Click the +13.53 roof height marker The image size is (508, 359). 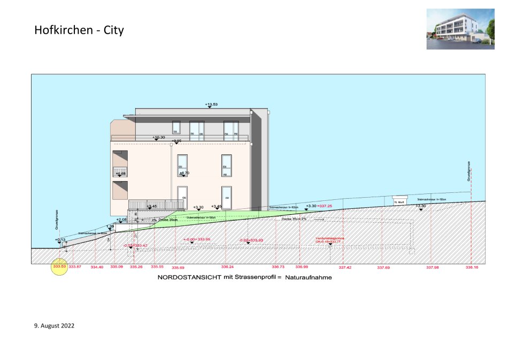(x=212, y=105)
